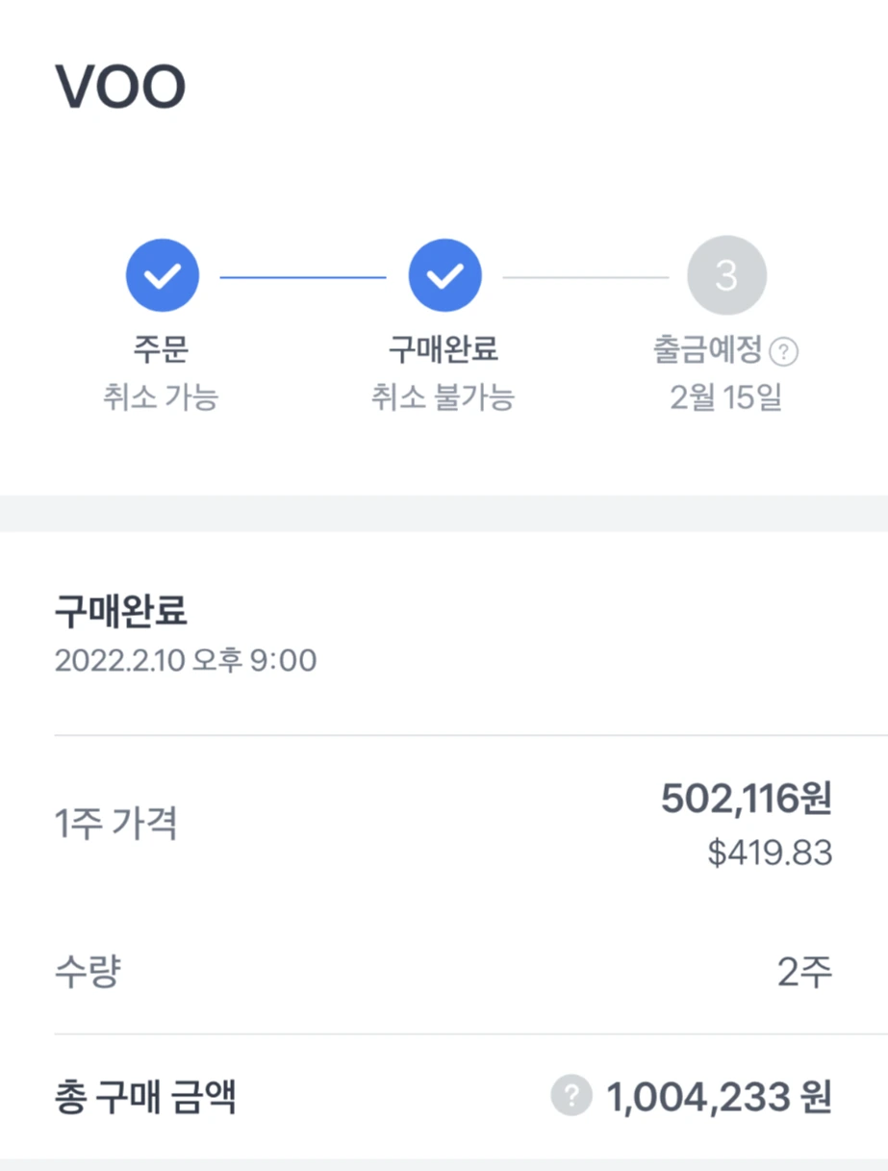
Task: Click the 2월 15일 withdrawal date
Action: (x=726, y=397)
